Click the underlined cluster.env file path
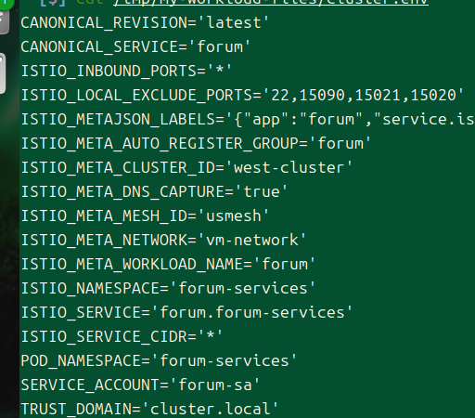Viewport: 475px width, 418px height. pos(271,3)
